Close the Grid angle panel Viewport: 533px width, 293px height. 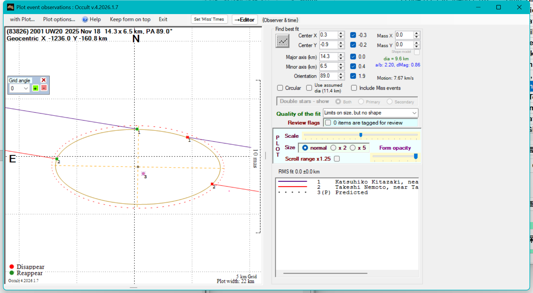44,80
